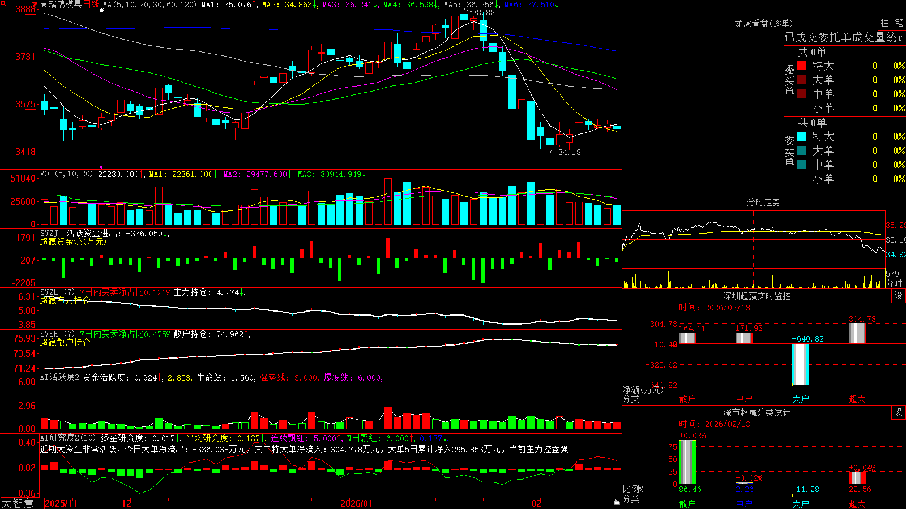Image resolution: width=906 pixels, height=509 pixels.
Task: Open 设 settings for 深圳超赢实时监控
Action: click(899, 296)
